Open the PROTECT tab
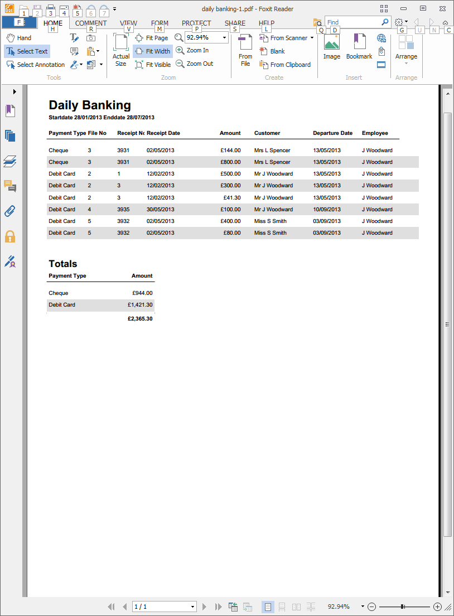The width and height of the screenshot is (454, 616). pyautogui.click(x=196, y=23)
